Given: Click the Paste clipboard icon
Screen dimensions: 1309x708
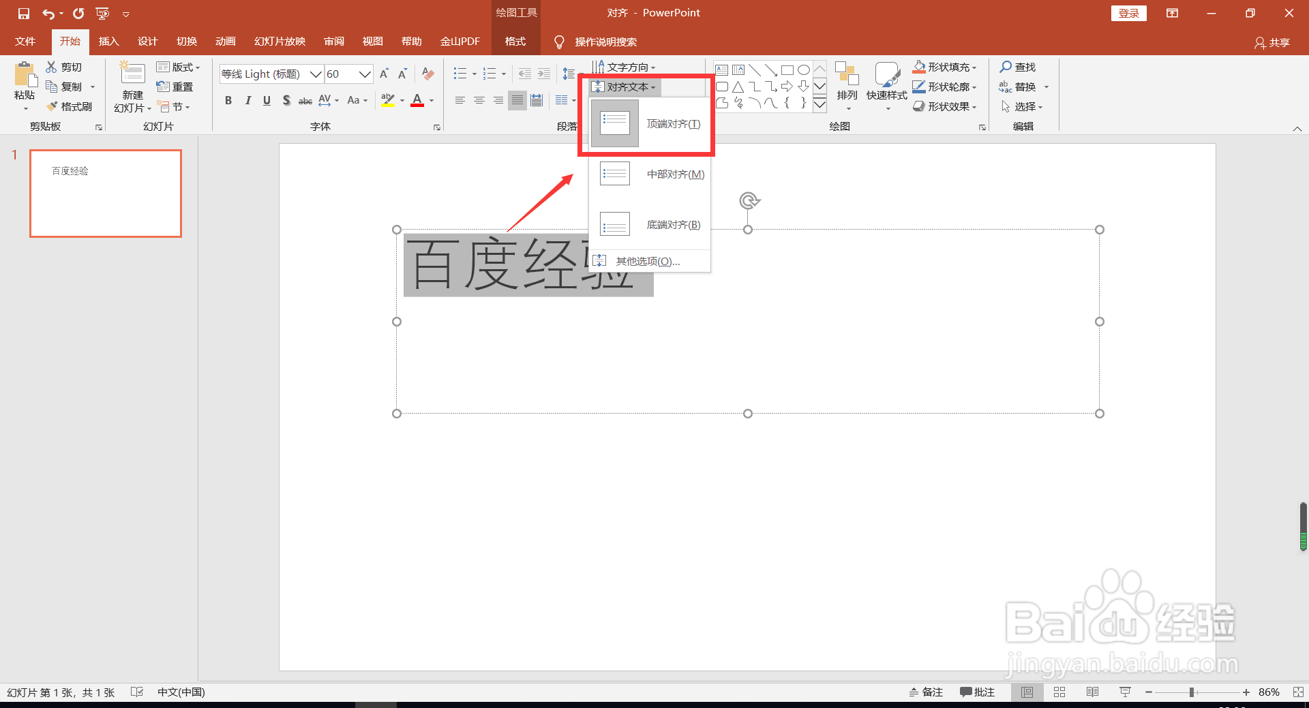Looking at the screenshot, I should click(25, 75).
